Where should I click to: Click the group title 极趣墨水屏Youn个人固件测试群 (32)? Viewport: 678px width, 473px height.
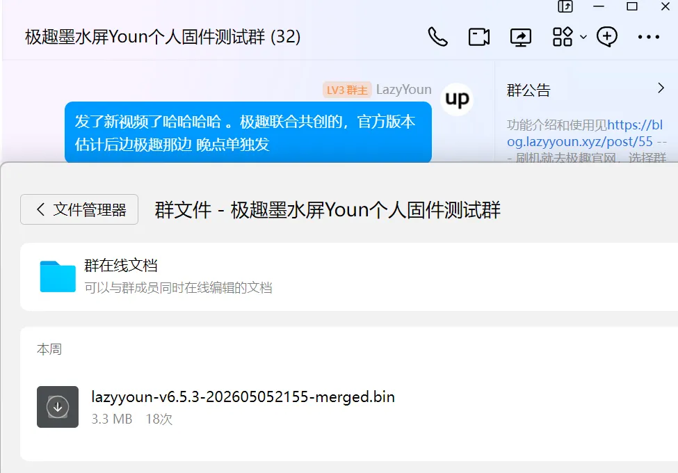163,37
